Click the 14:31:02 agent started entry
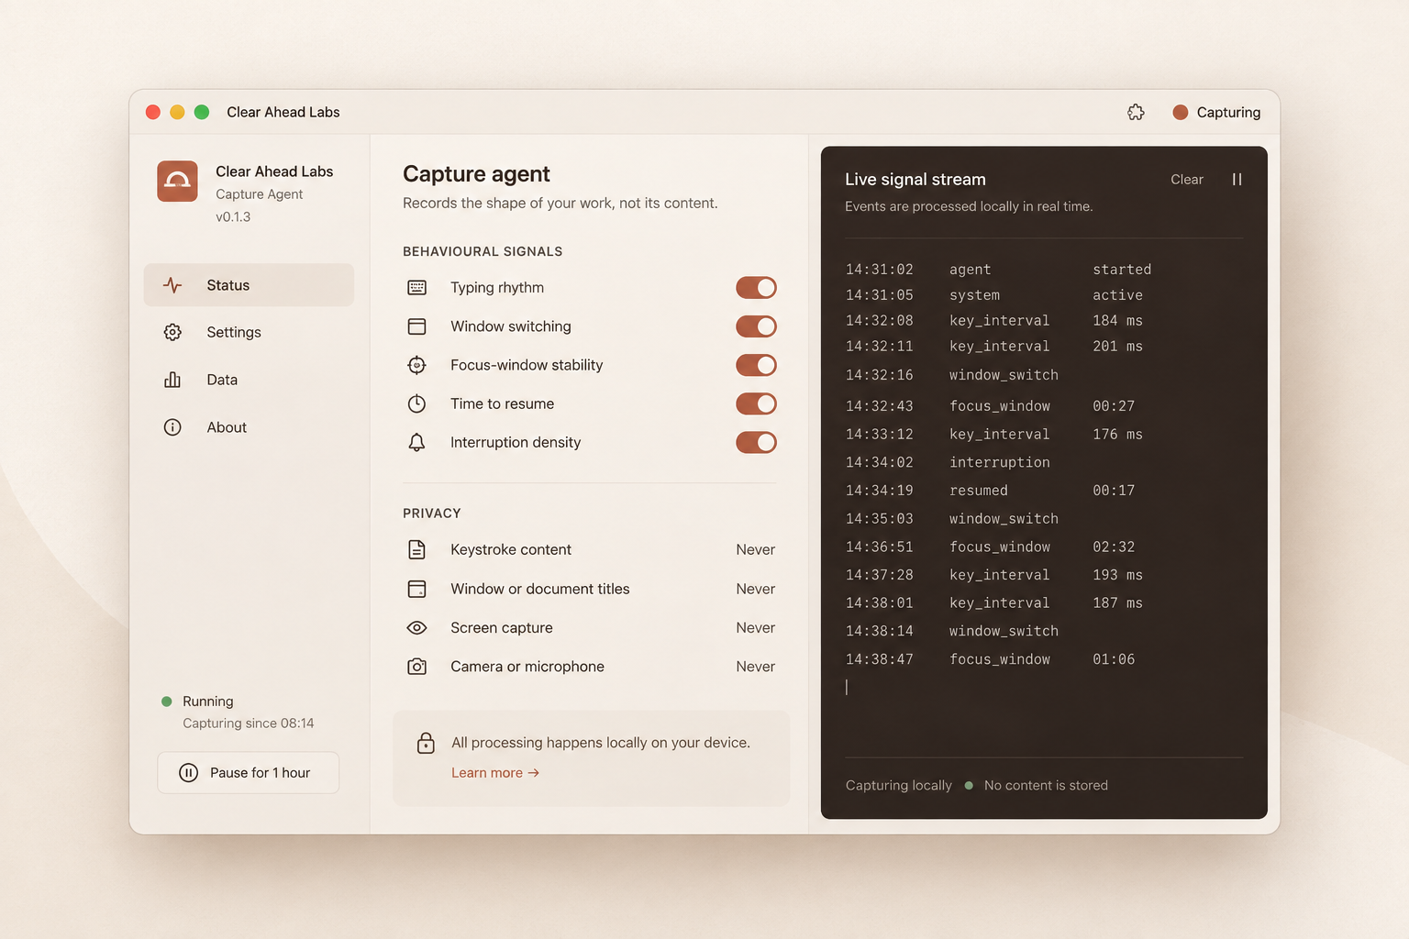1409x939 pixels. (x=998, y=270)
